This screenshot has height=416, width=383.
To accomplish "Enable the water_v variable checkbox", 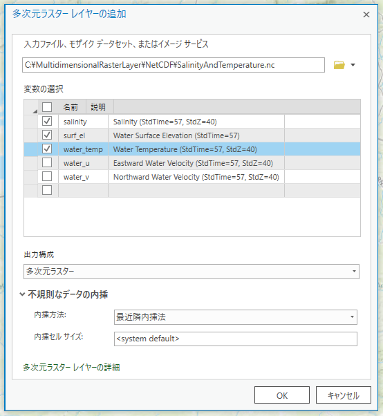I will click(47, 176).
